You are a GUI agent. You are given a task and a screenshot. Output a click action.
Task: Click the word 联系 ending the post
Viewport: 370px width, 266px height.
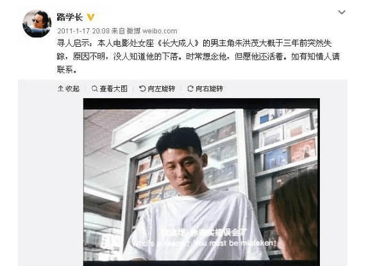(x=65, y=70)
